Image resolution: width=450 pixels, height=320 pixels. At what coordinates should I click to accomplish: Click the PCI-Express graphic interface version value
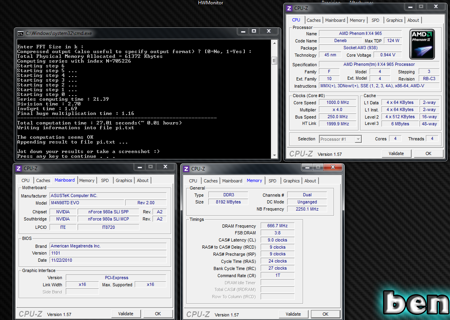coord(116,278)
